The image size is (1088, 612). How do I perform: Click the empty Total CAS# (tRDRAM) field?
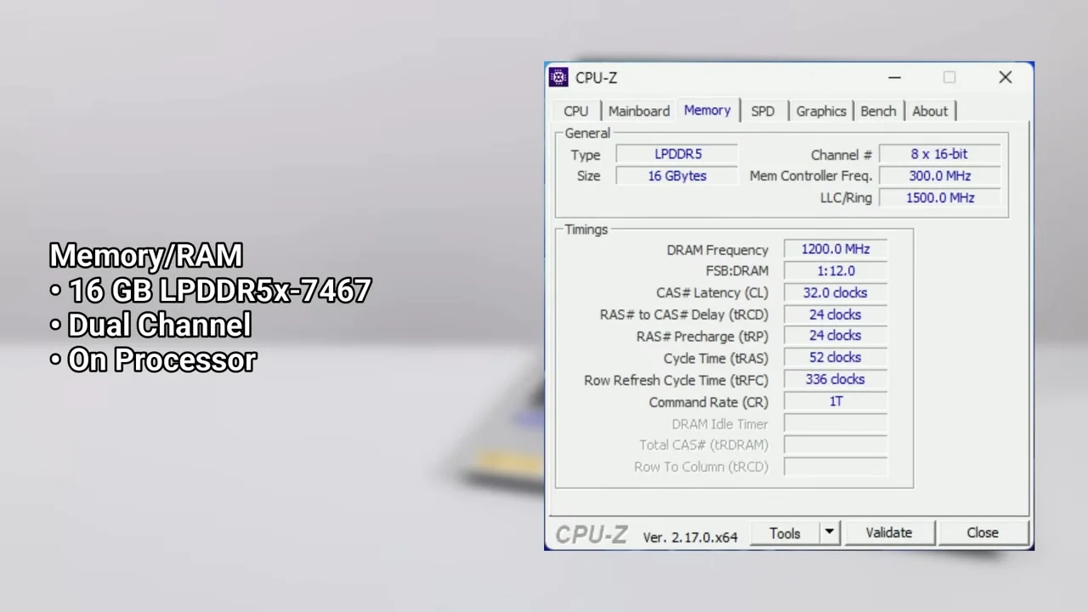(836, 445)
